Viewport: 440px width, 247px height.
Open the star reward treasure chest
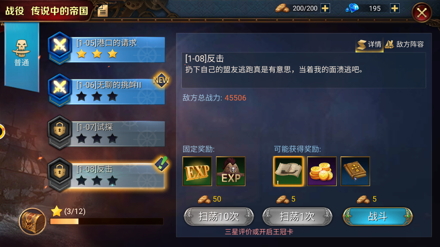pos(33,221)
